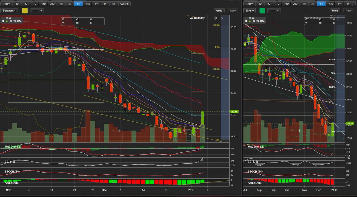
Task: Select the 3Y range on right chart
Action: pyautogui.click(x=348, y=4)
